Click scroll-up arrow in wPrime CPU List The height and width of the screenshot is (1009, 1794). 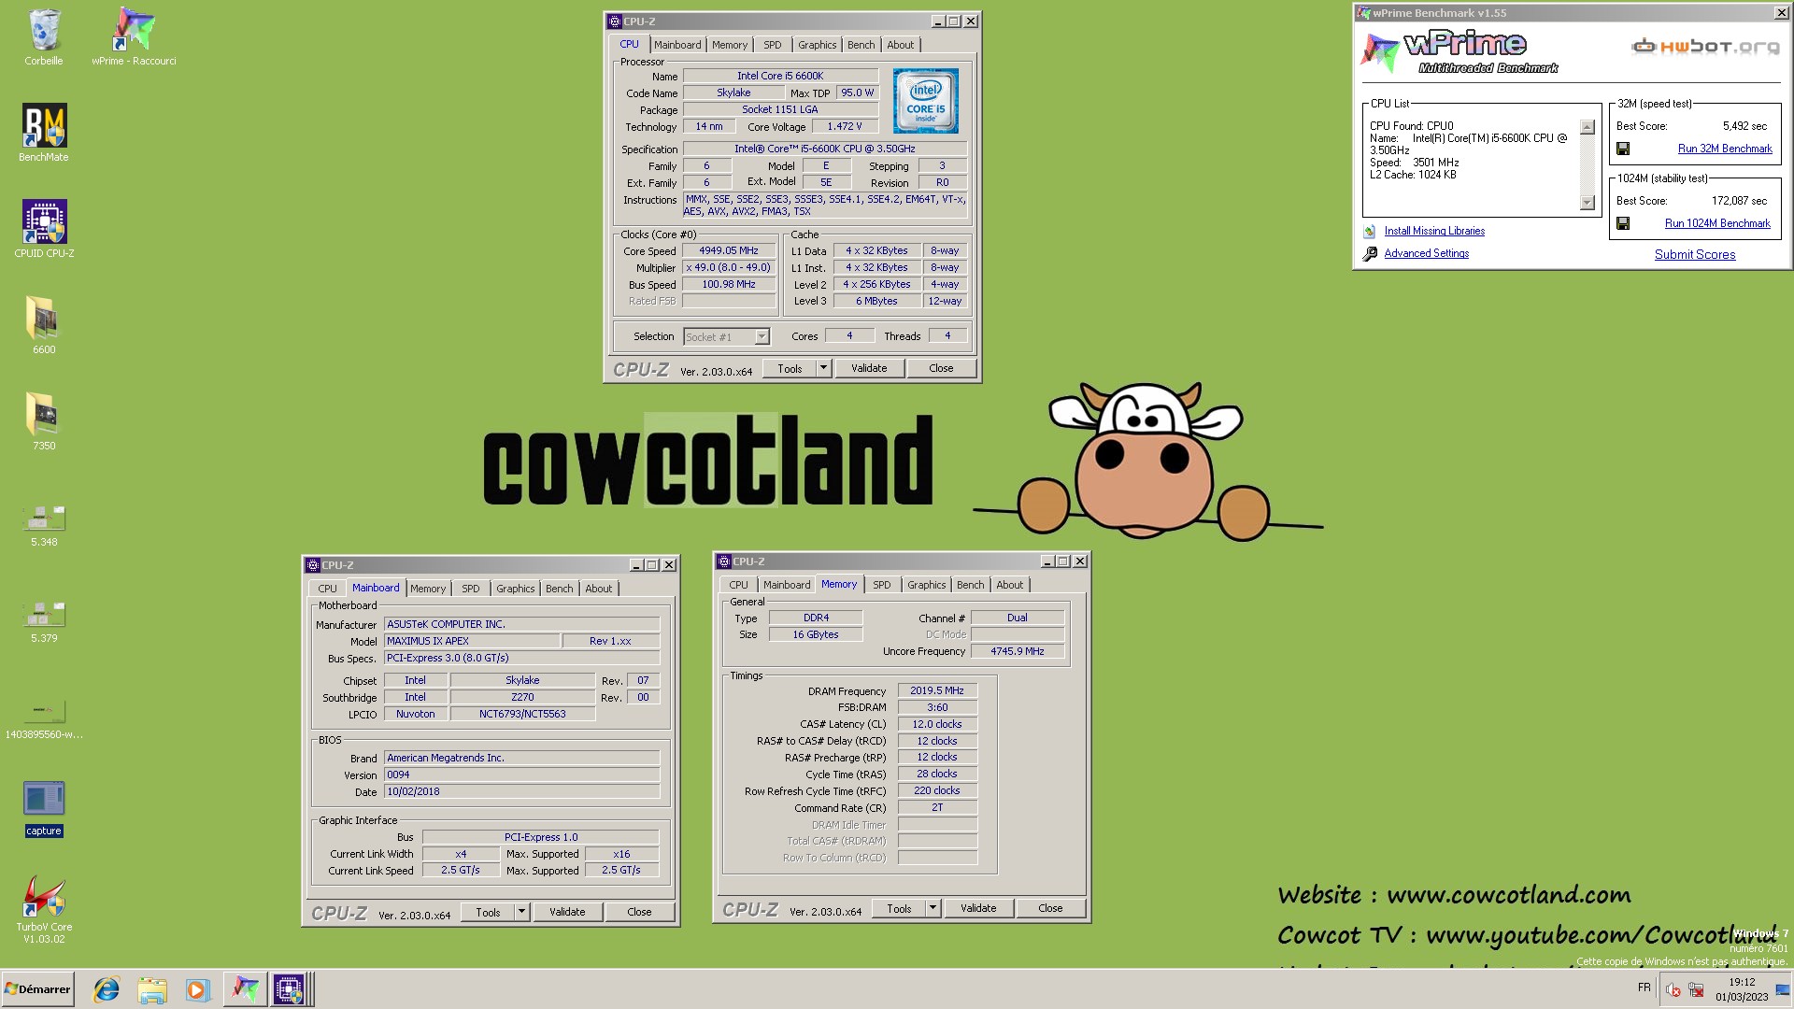1587,127
